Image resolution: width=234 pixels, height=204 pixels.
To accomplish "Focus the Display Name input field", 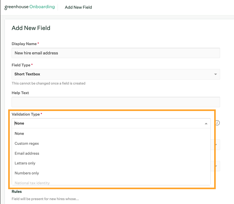I will tap(115, 53).
